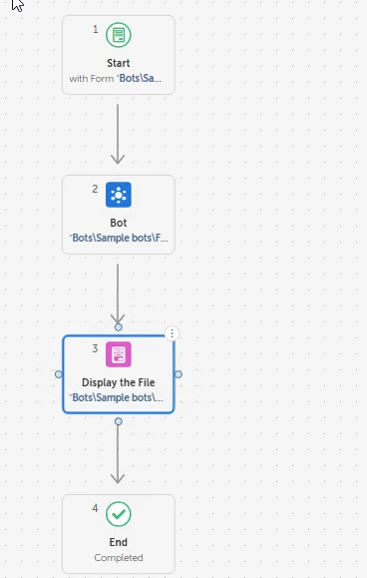The image size is (367, 578).
Task: Select the End step title
Action: coord(118,542)
